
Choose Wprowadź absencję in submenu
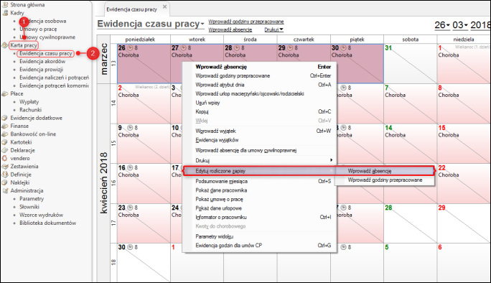[x=385, y=171]
